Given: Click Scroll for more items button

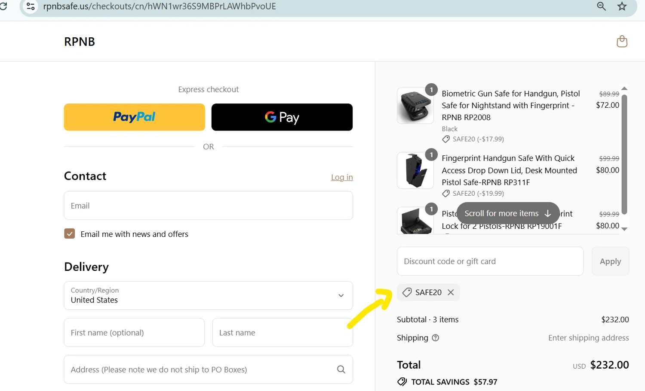Looking at the screenshot, I should click(x=508, y=213).
